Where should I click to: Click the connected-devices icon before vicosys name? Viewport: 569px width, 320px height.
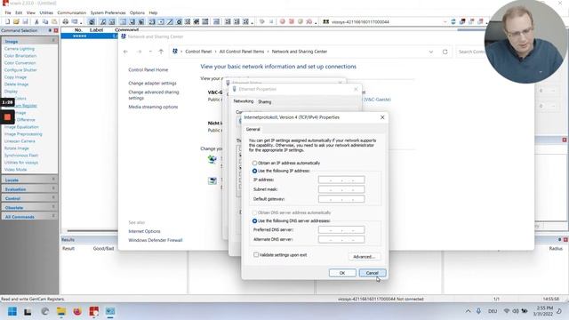326,21
